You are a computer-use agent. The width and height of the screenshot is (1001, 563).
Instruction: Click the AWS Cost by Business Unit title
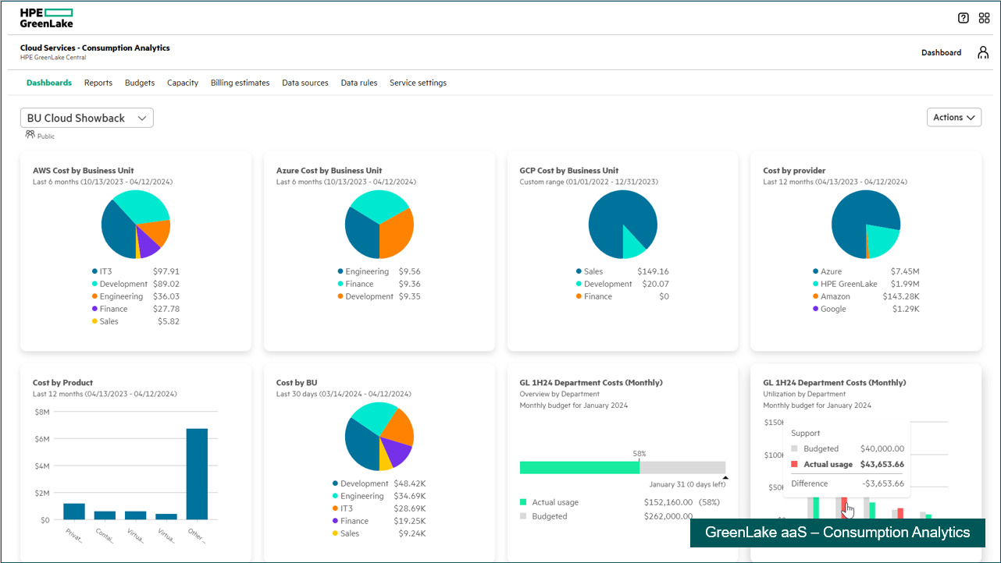(x=84, y=171)
